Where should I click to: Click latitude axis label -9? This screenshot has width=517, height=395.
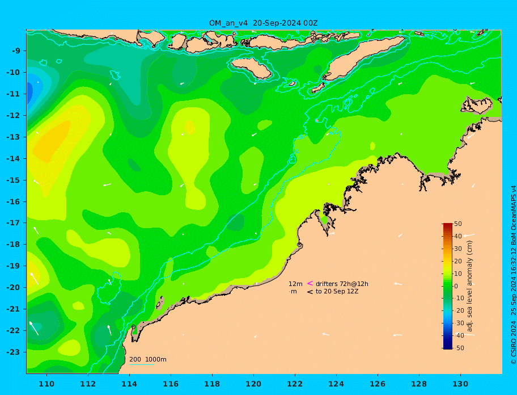tap(16, 51)
